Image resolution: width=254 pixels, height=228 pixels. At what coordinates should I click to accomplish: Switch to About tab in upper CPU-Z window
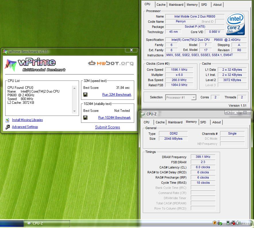tap(217, 5)
